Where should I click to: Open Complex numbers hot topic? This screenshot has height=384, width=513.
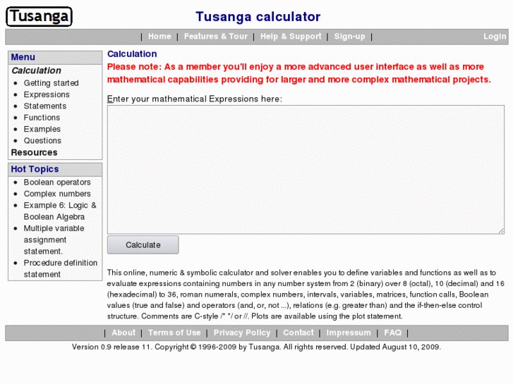pos(57,194)
